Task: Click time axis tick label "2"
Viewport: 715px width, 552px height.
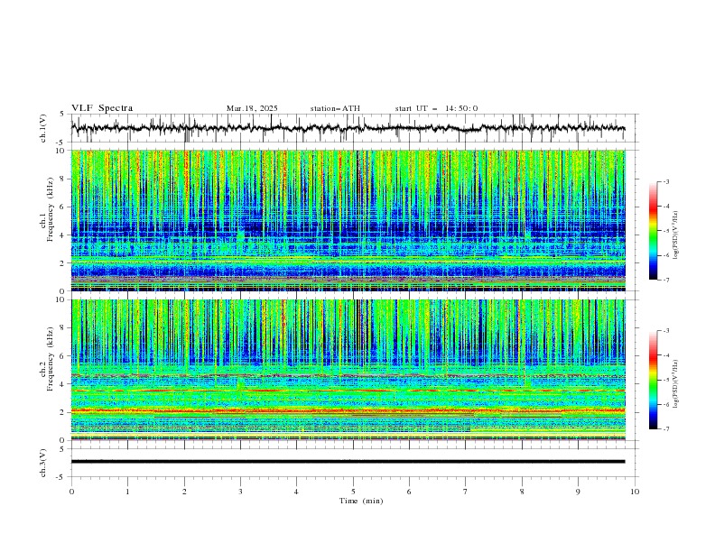Action: pos(184,492)
